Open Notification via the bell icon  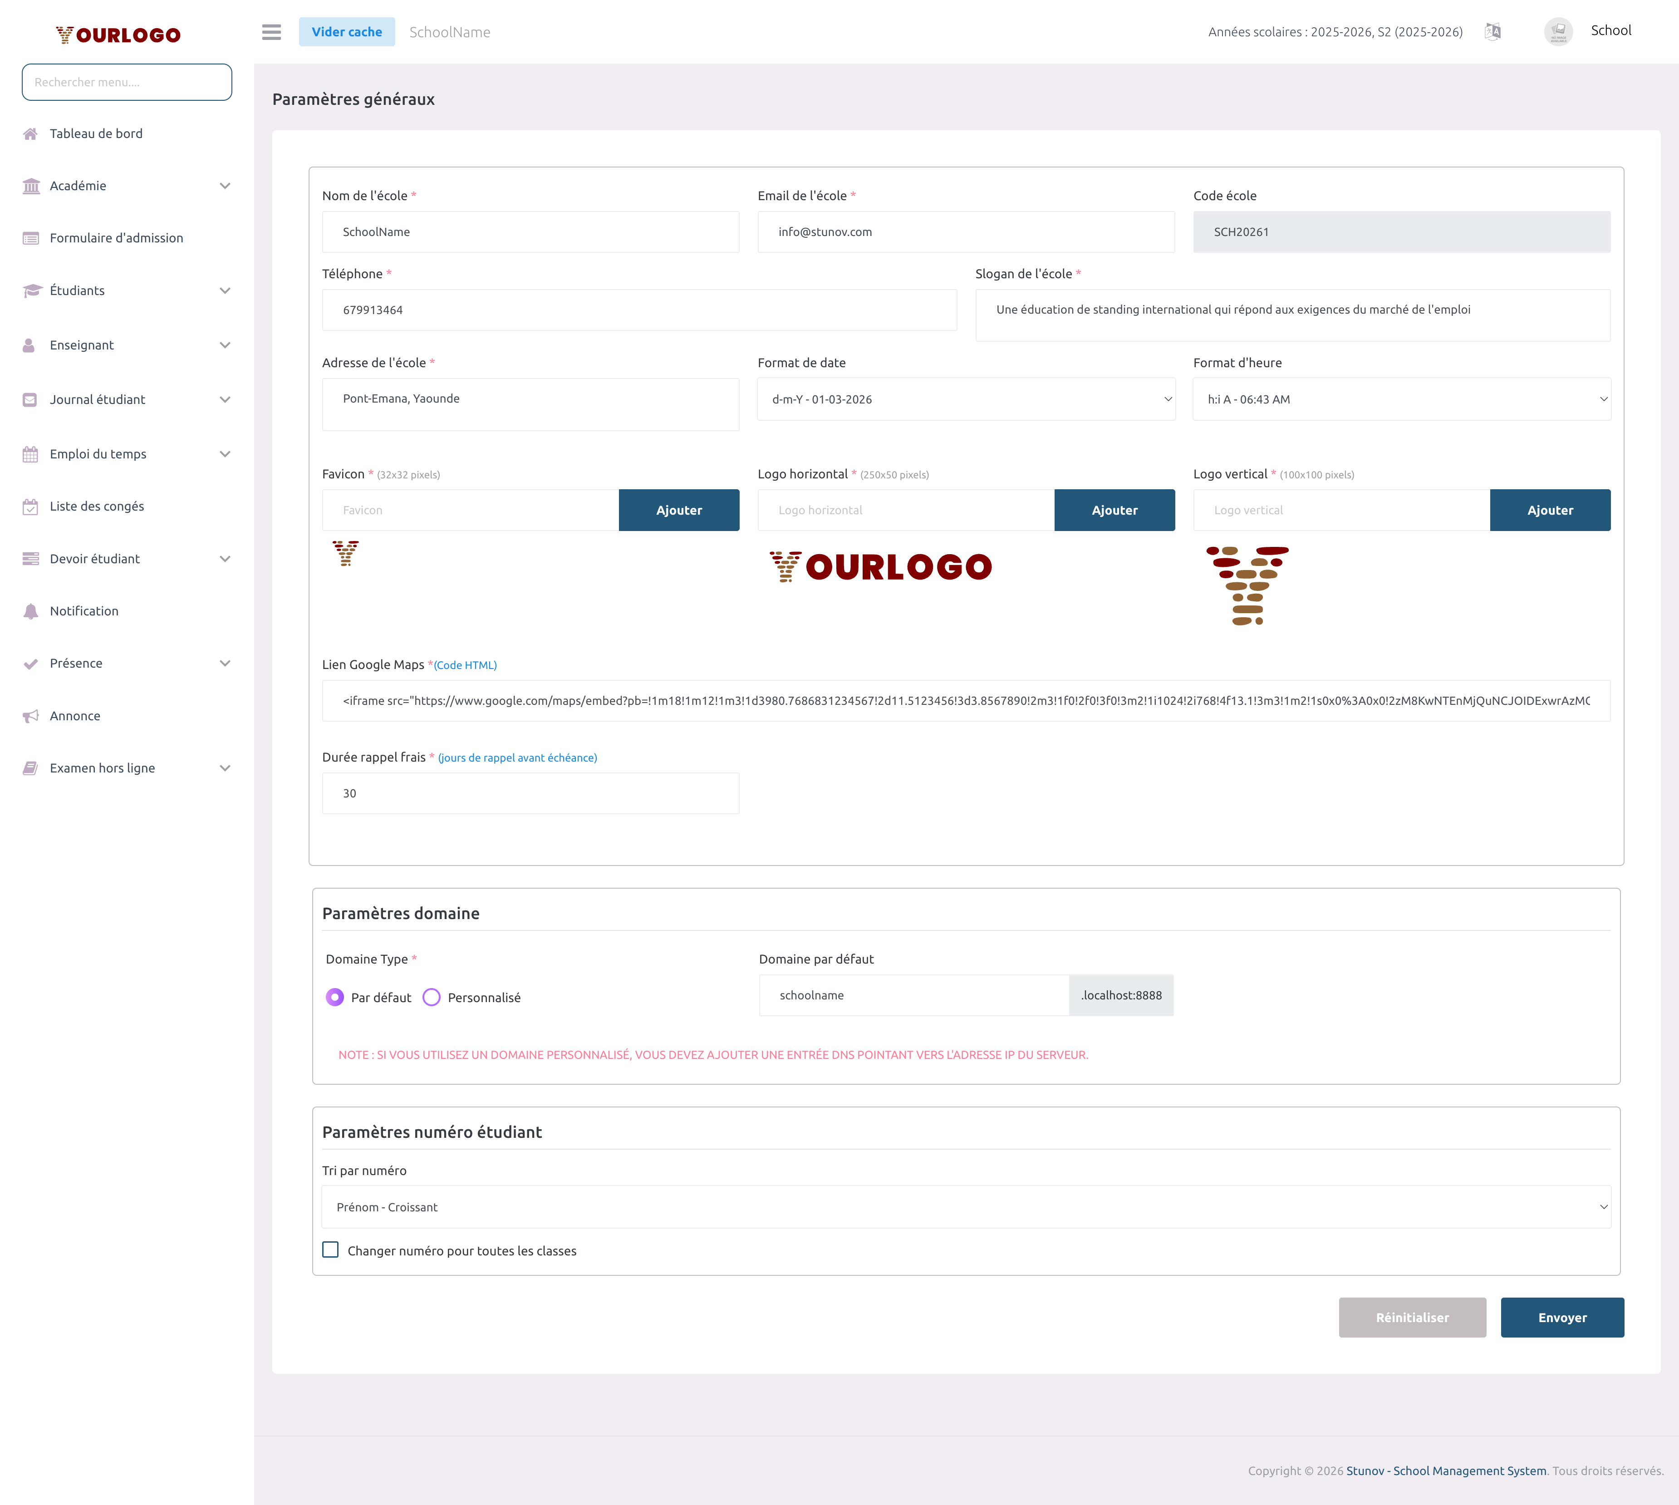(30, 610)
